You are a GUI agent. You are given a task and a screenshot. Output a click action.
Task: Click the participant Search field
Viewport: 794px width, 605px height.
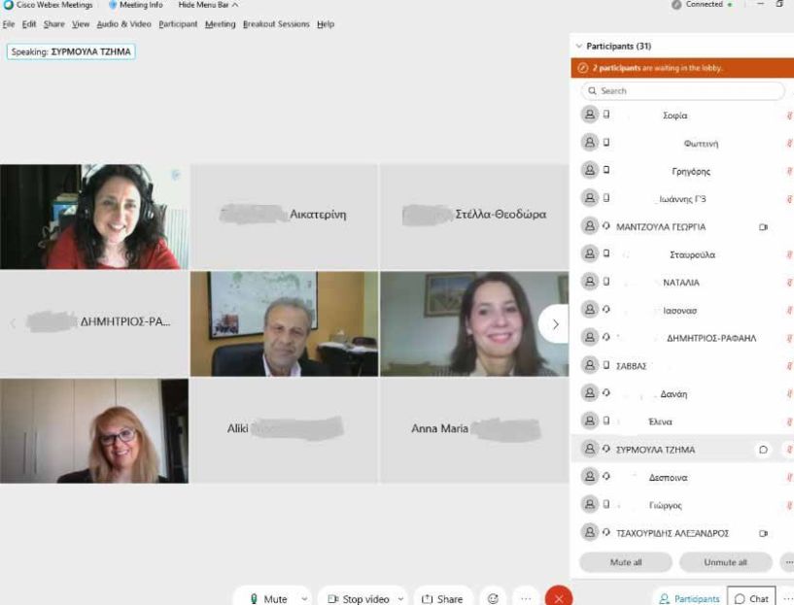click(682, 91)
